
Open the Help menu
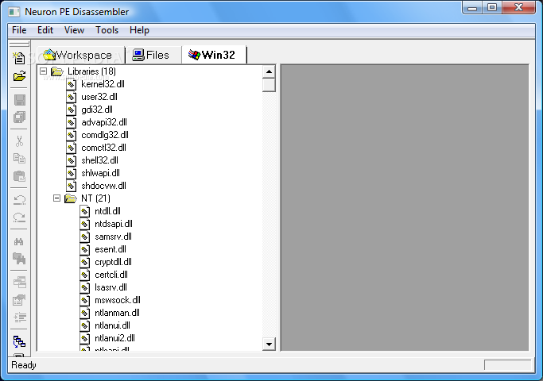tap(139, 30)
